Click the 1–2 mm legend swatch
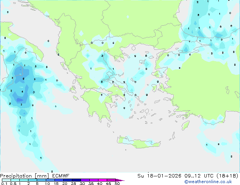The width and height of the screenshot is (240, 185). point(24,180)
